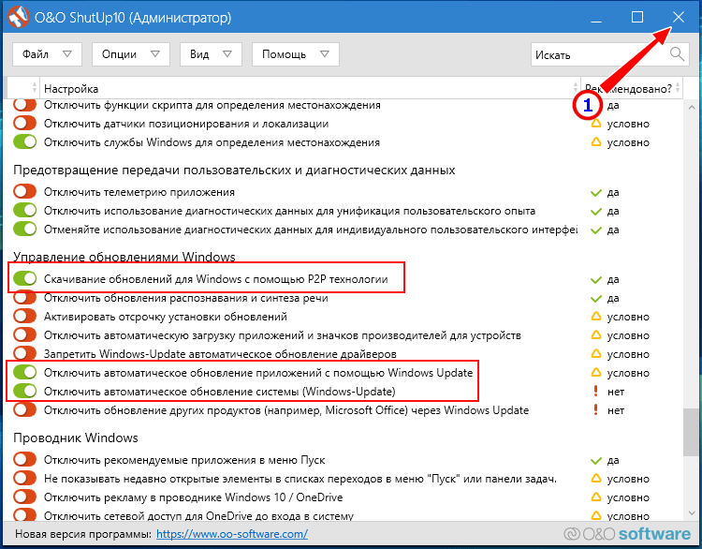Click green checkmark beside Start menu recommended apps row
This screenshot has height=549, width=702.
point(596,461)
